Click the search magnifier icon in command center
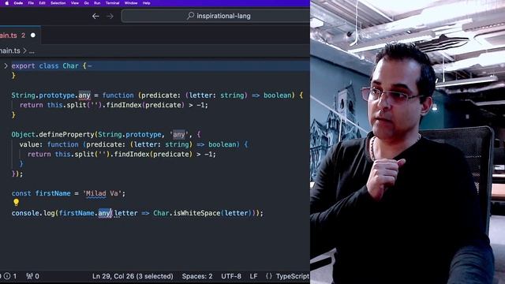Viewport: 505px width, 284px height. click(x=191, y=16)
